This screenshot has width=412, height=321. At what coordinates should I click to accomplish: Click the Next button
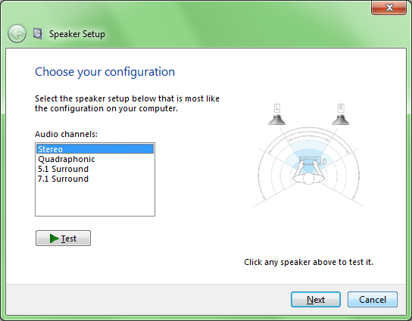(x=316, y=300)
